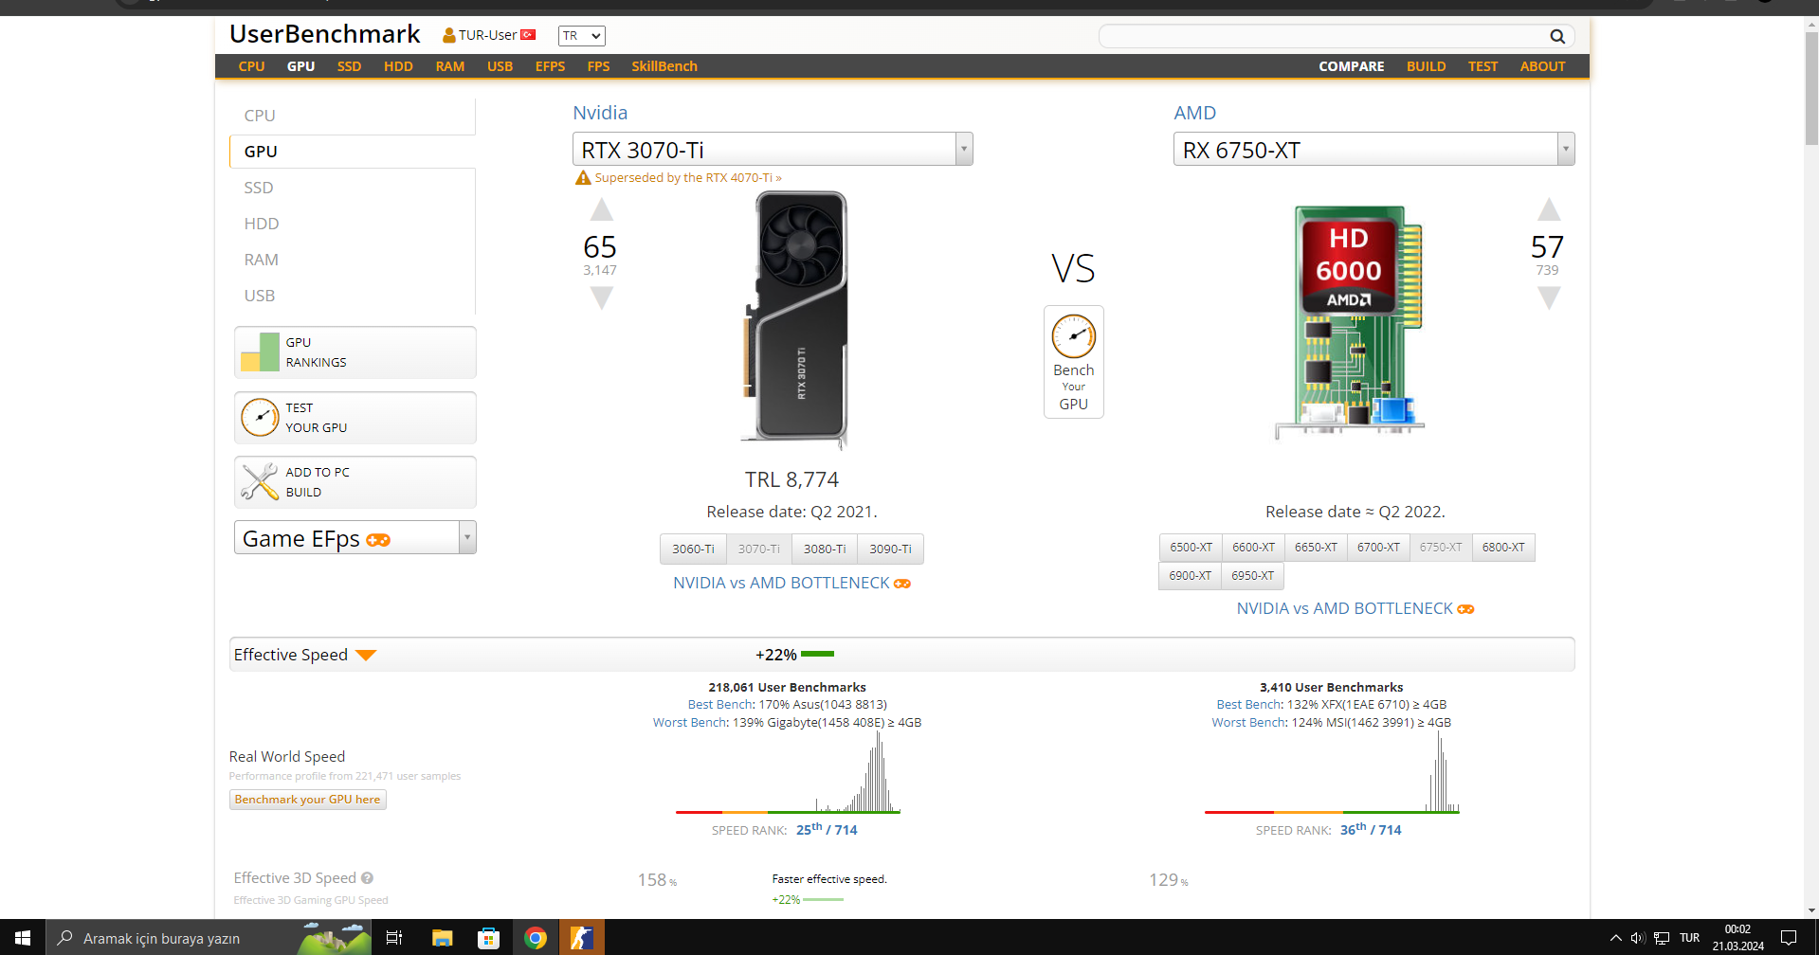Viewport: 1819px width, 955px height.
Task: Open the COMPARE menu
Action: click(1352, 66)
